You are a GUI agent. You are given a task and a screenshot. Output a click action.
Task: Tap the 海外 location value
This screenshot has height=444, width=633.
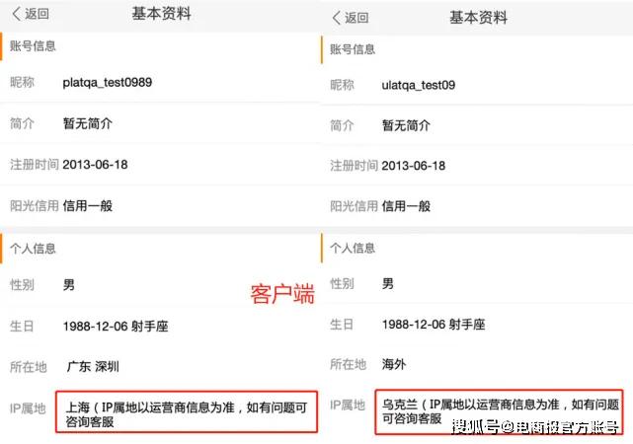click(394, 364)
